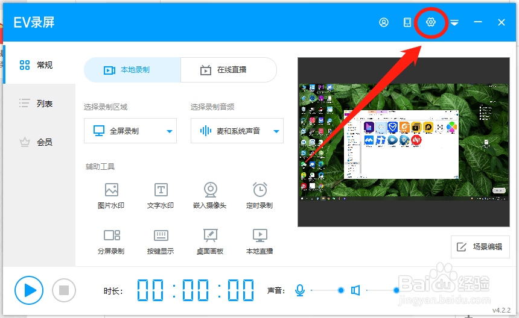Switch to 在线直播 mode

click(229, 70)
